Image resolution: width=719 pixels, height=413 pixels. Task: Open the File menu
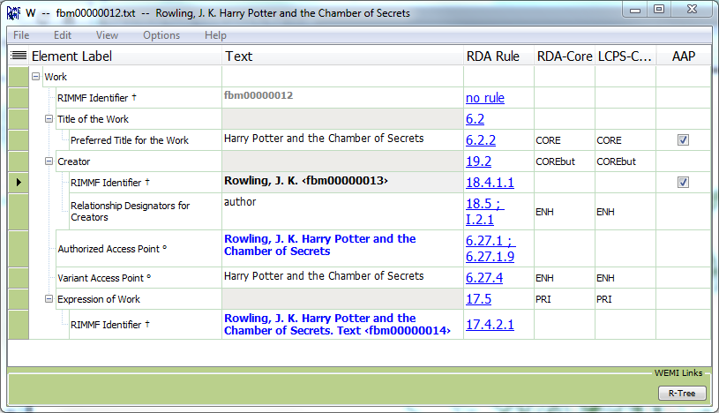click(x=21, y=35)
